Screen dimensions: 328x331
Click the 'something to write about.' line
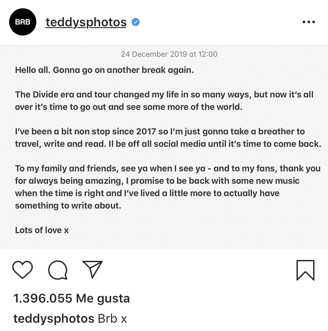(68, 206)
